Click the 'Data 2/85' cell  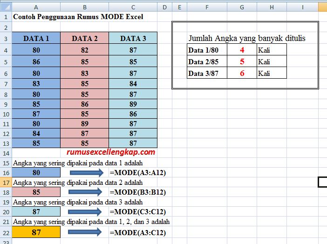pos(207,61)
